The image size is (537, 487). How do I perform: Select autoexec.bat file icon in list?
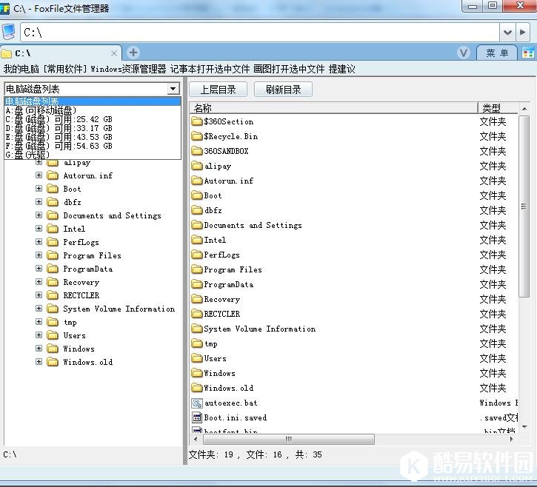pyautogui.click(x=197, y=403)
